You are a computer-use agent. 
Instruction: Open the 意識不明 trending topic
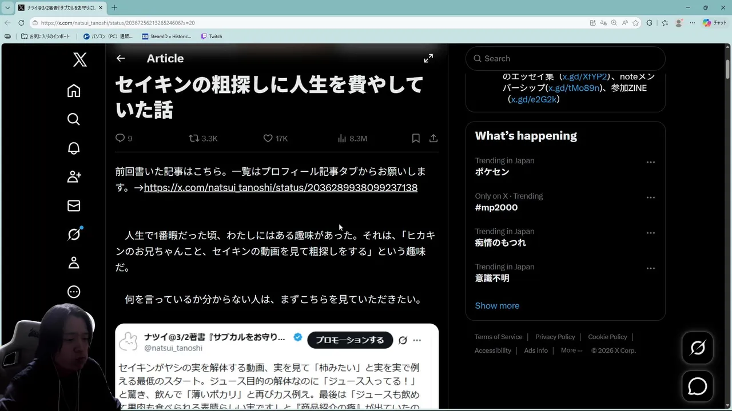(492, 278)
